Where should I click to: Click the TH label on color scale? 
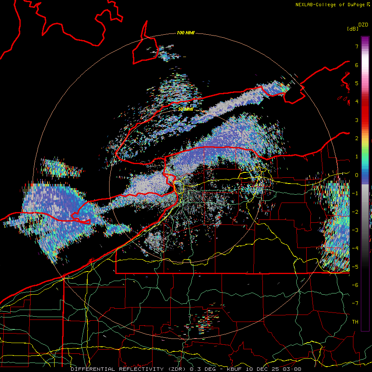click(355, 322)
